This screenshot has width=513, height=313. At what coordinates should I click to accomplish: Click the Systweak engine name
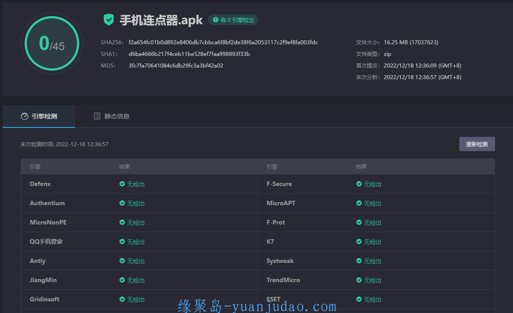click(280, 261)
